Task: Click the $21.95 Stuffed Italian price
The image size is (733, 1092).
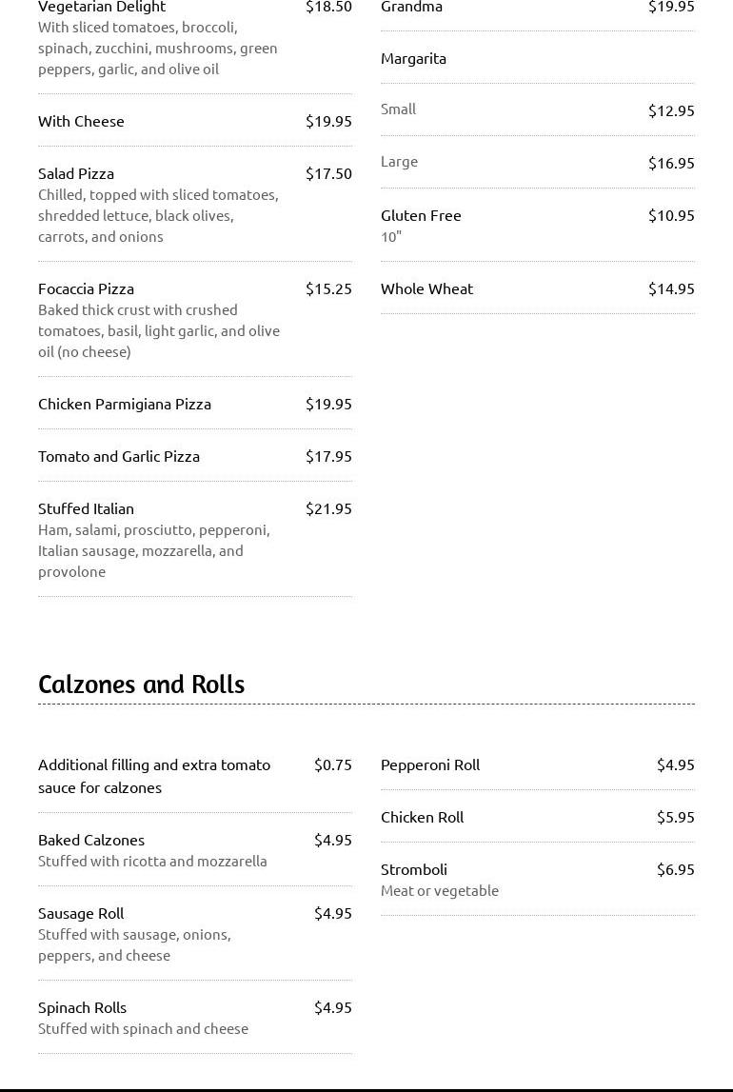Action: click(x=328, y=508)
